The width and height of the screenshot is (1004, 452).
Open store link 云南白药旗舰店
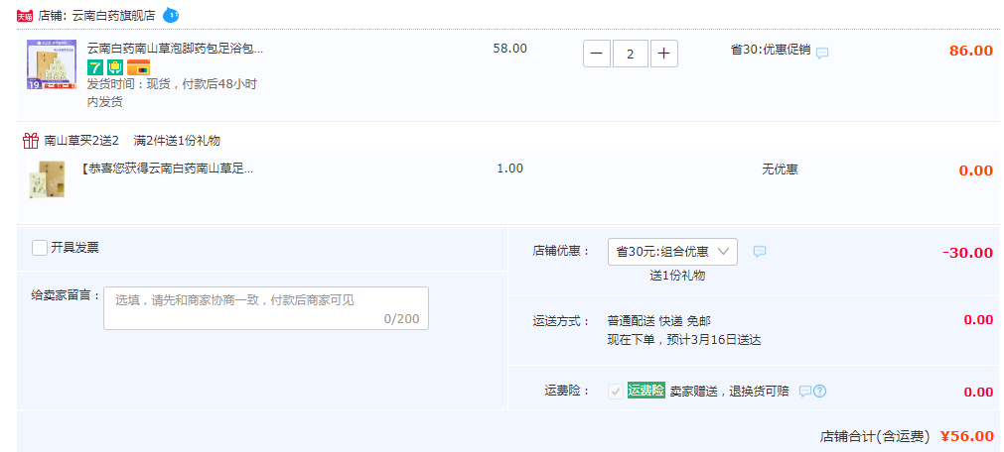pyautogui.click(x=114, y=15)
